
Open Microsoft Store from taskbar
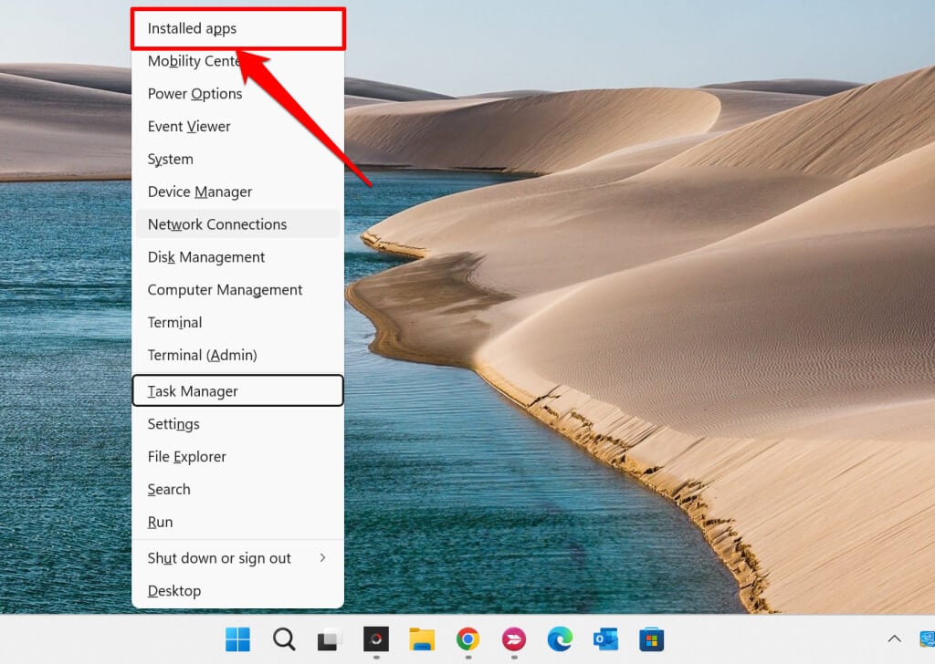[x=652, y=639]
